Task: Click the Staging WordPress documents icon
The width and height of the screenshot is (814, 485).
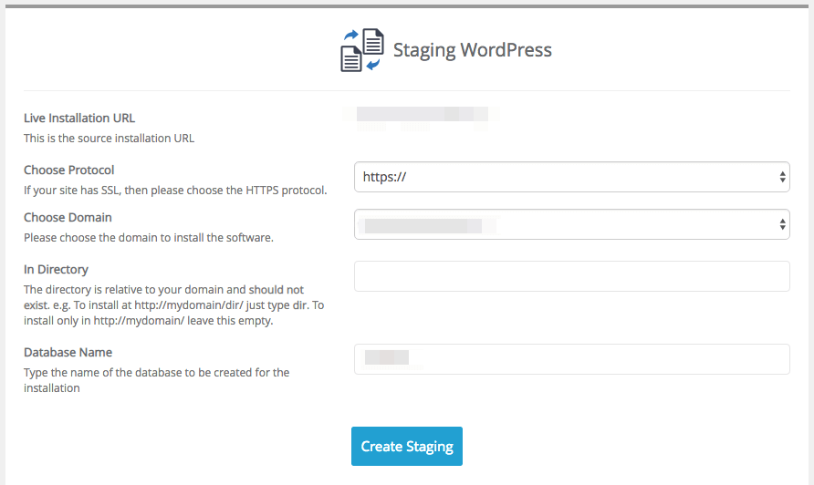Action: 362,50
